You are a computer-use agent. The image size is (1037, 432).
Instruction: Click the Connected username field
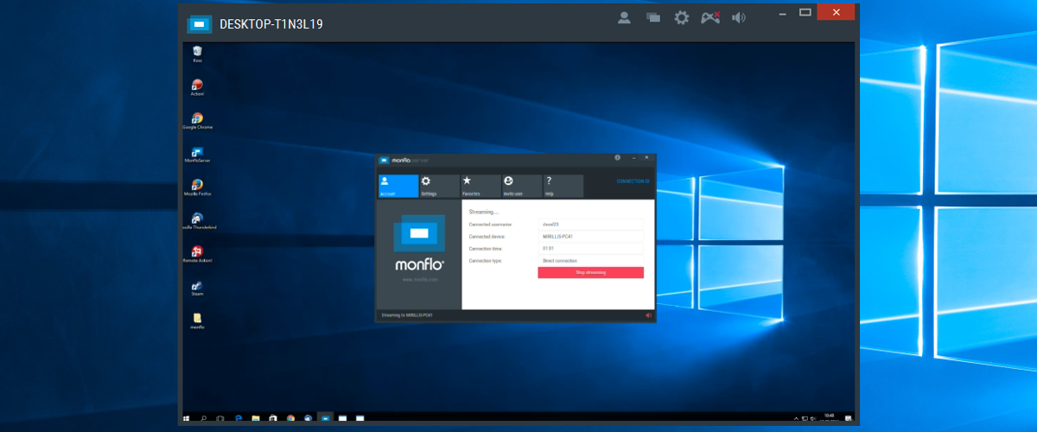pyautogui.click(x=590, y=224)
